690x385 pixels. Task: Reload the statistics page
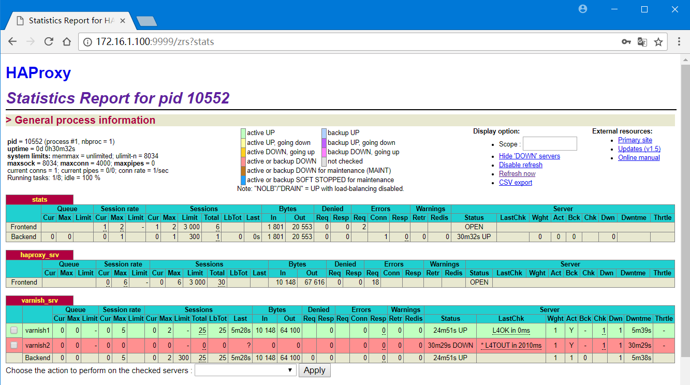[x=49, y=42]
